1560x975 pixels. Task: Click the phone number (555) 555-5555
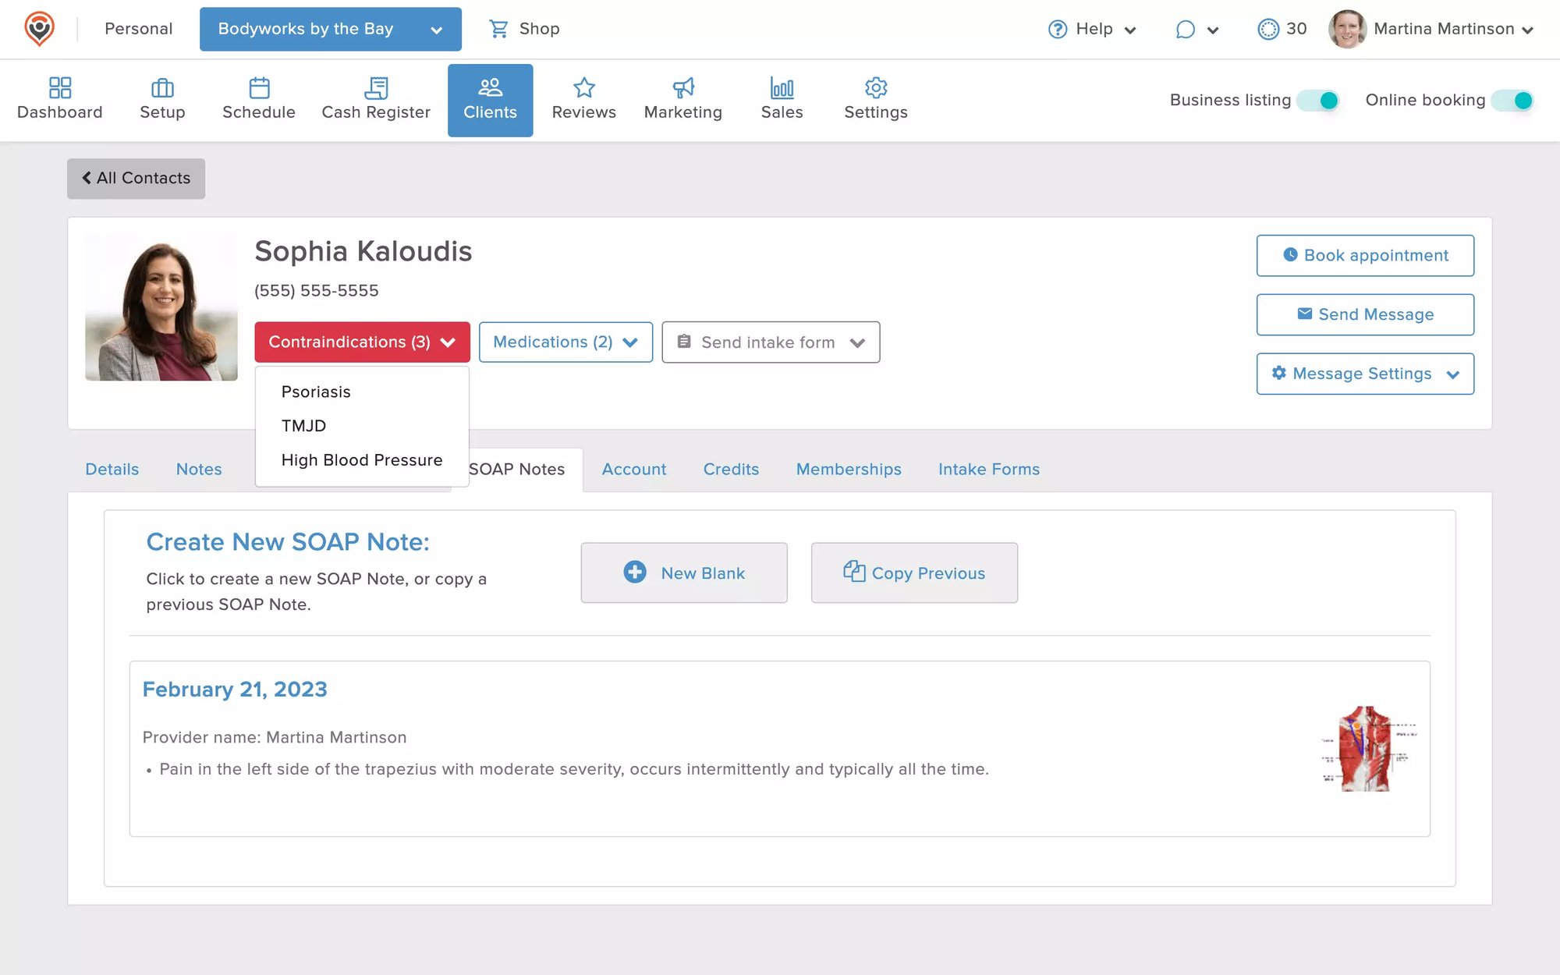[x=317, y=291]
